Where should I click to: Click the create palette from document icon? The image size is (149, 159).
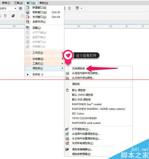(x=67, y=138)
